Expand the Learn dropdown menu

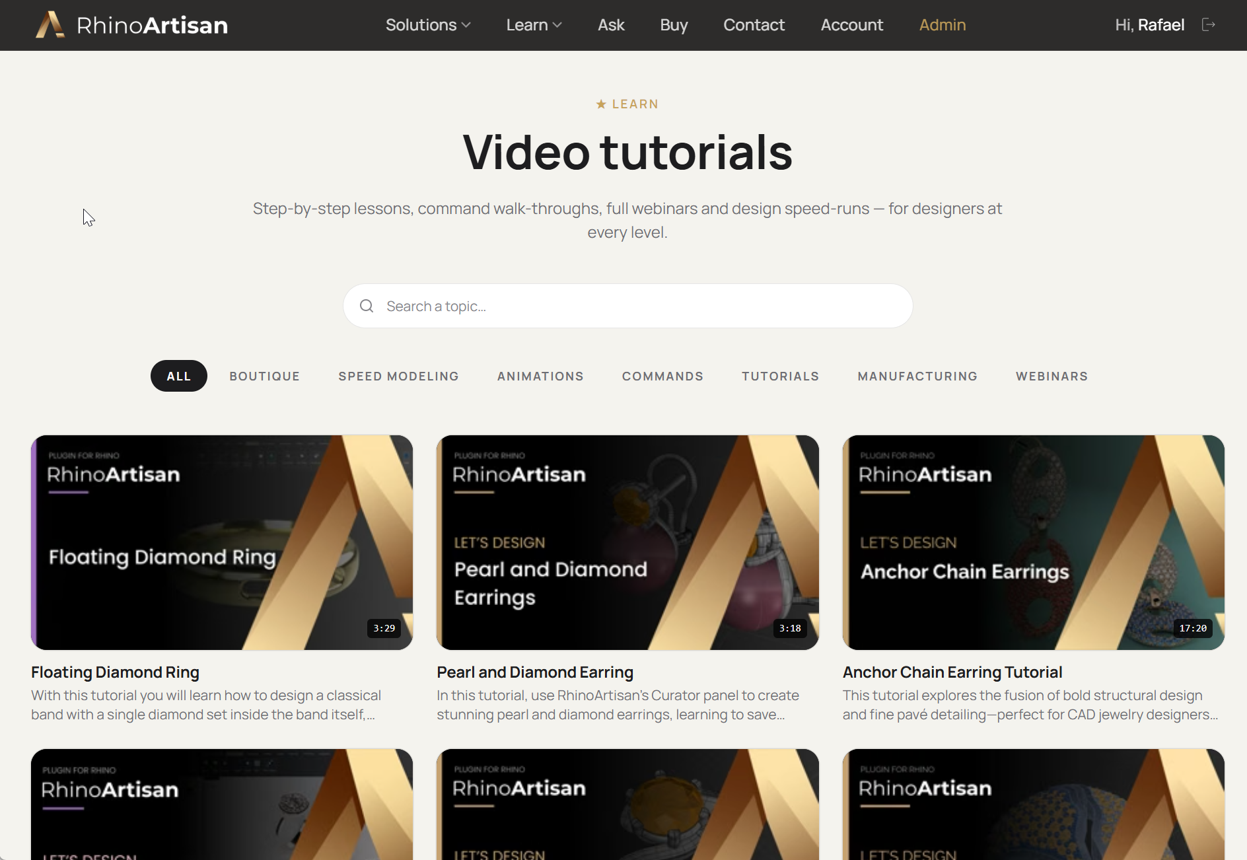click(x=534, y=25)
